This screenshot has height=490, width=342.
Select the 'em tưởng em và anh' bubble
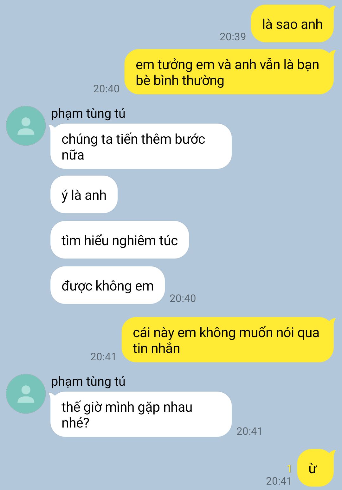click(x=229, y=72)
